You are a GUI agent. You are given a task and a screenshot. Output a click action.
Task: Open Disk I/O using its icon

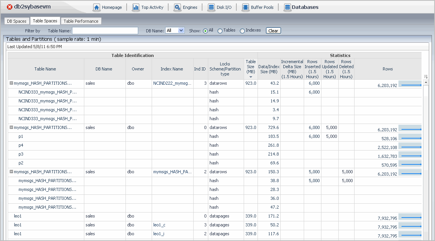tap(211, 7)
